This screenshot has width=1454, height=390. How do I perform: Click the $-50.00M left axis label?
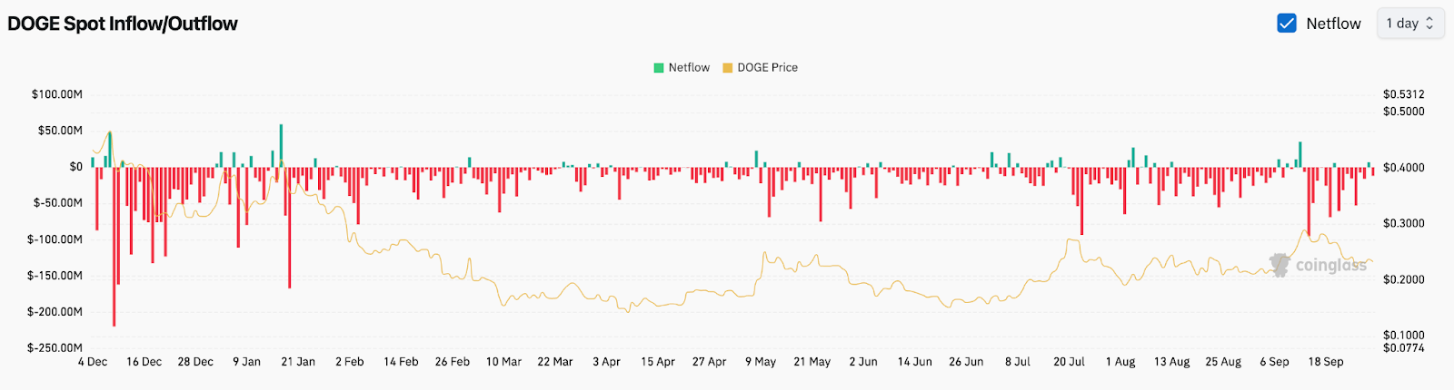point(58,203)
